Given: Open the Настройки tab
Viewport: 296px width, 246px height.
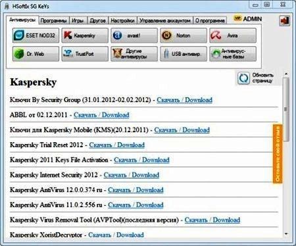Looking at the screenshot, I should tap(122, 20).
